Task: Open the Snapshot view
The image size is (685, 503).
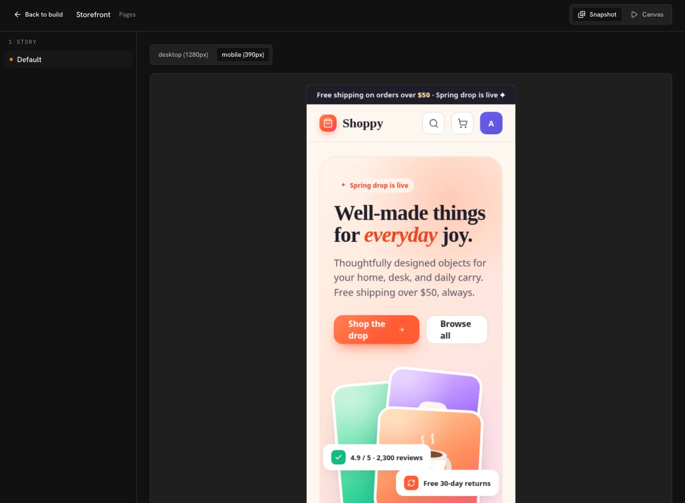Action: (x=597, y=14)
